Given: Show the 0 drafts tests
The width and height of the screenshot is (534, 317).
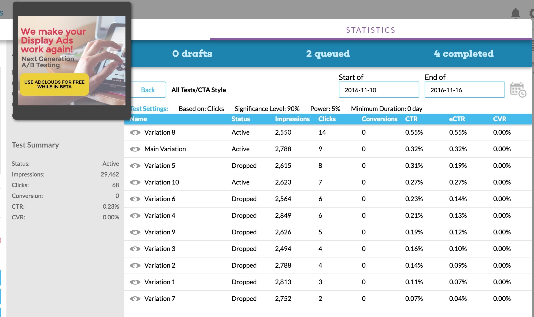Looking at the screenshot, I should (192, 54).
